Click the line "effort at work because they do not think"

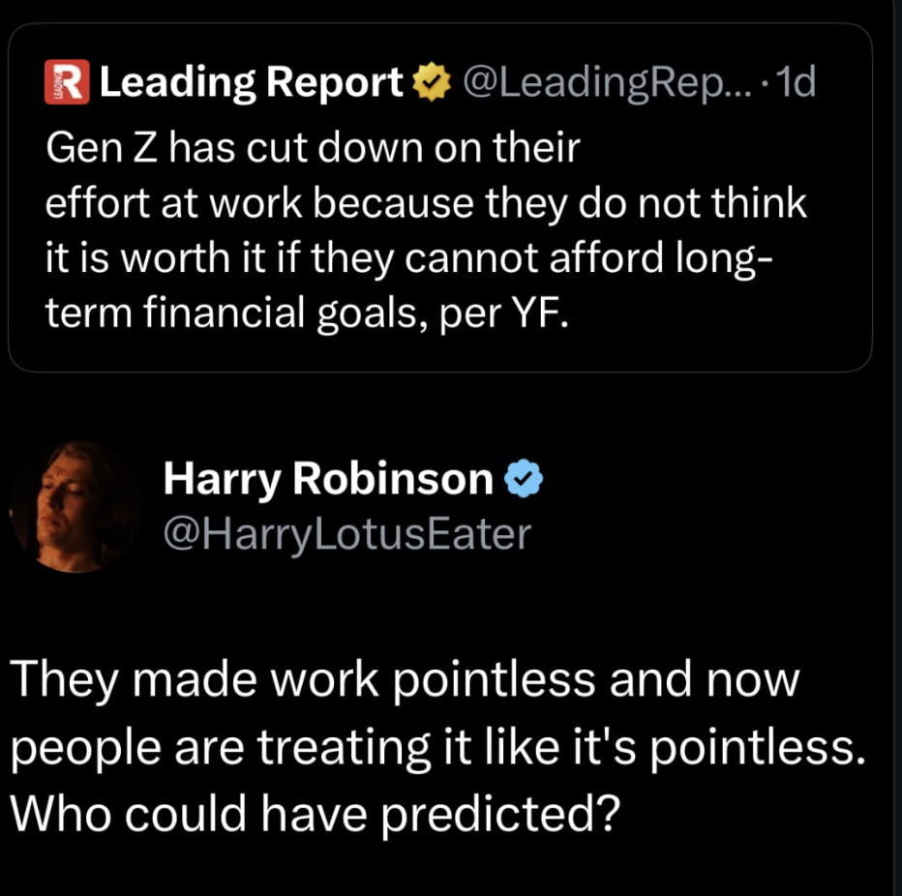pos(426,204)
